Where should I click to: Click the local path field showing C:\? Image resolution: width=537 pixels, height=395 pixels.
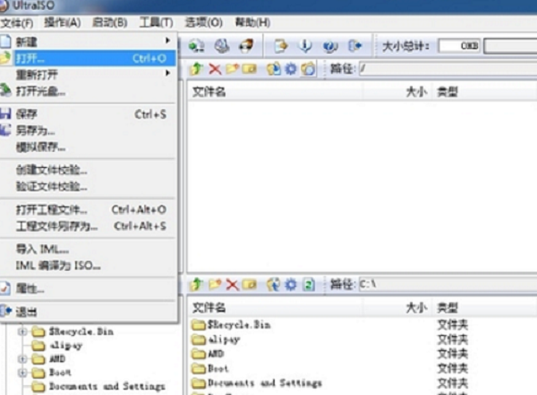[447, 284]
